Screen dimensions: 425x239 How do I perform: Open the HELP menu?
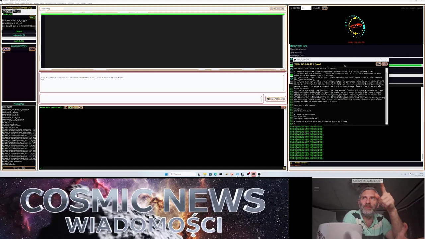coord(77,3)
